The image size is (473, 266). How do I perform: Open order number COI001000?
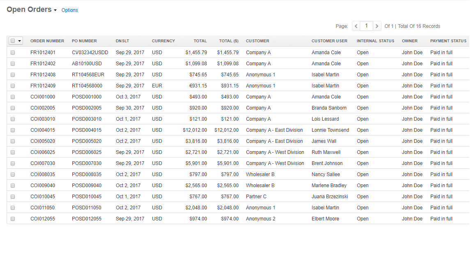click(43, 97)
